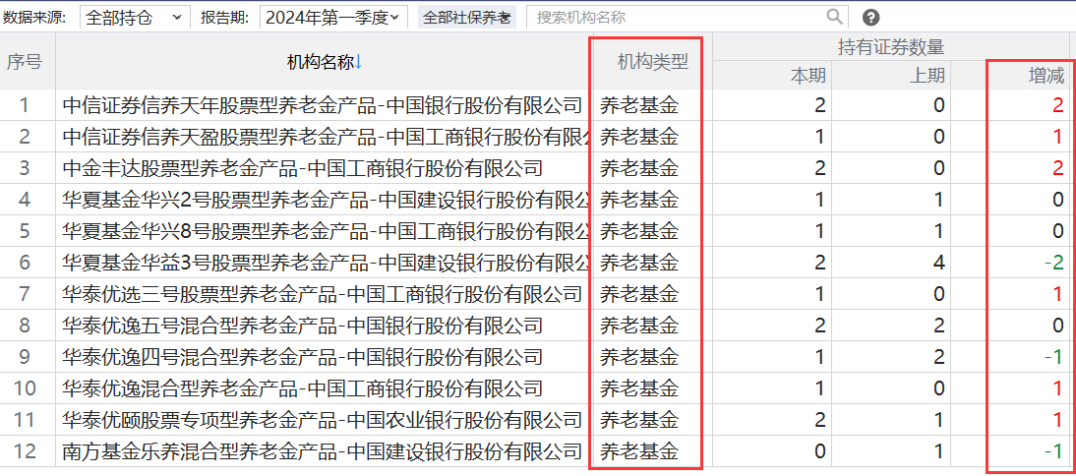This screenshot has width=1076, height=476.
Task: Select 中信证券信养天盈股票型养老金产品 row
Action: [x=535, y=137]
